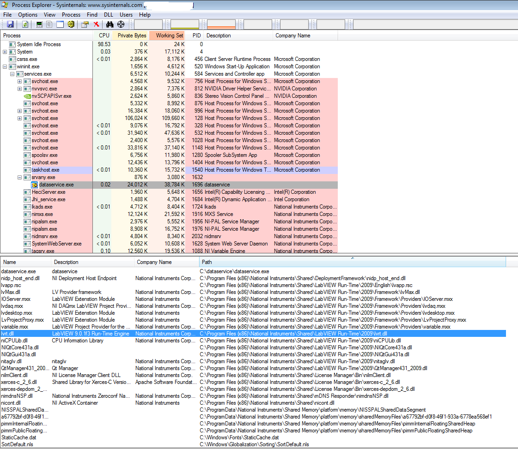Open the System Information graph icon
Image resolution: width=518 pixels, height=449 pixels.
[39, 24]
